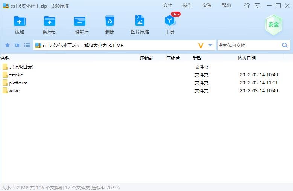Click the cstrike row date 2022-03-14 10:49
This screenshot has height=191, width=293.
click(259, 75)
